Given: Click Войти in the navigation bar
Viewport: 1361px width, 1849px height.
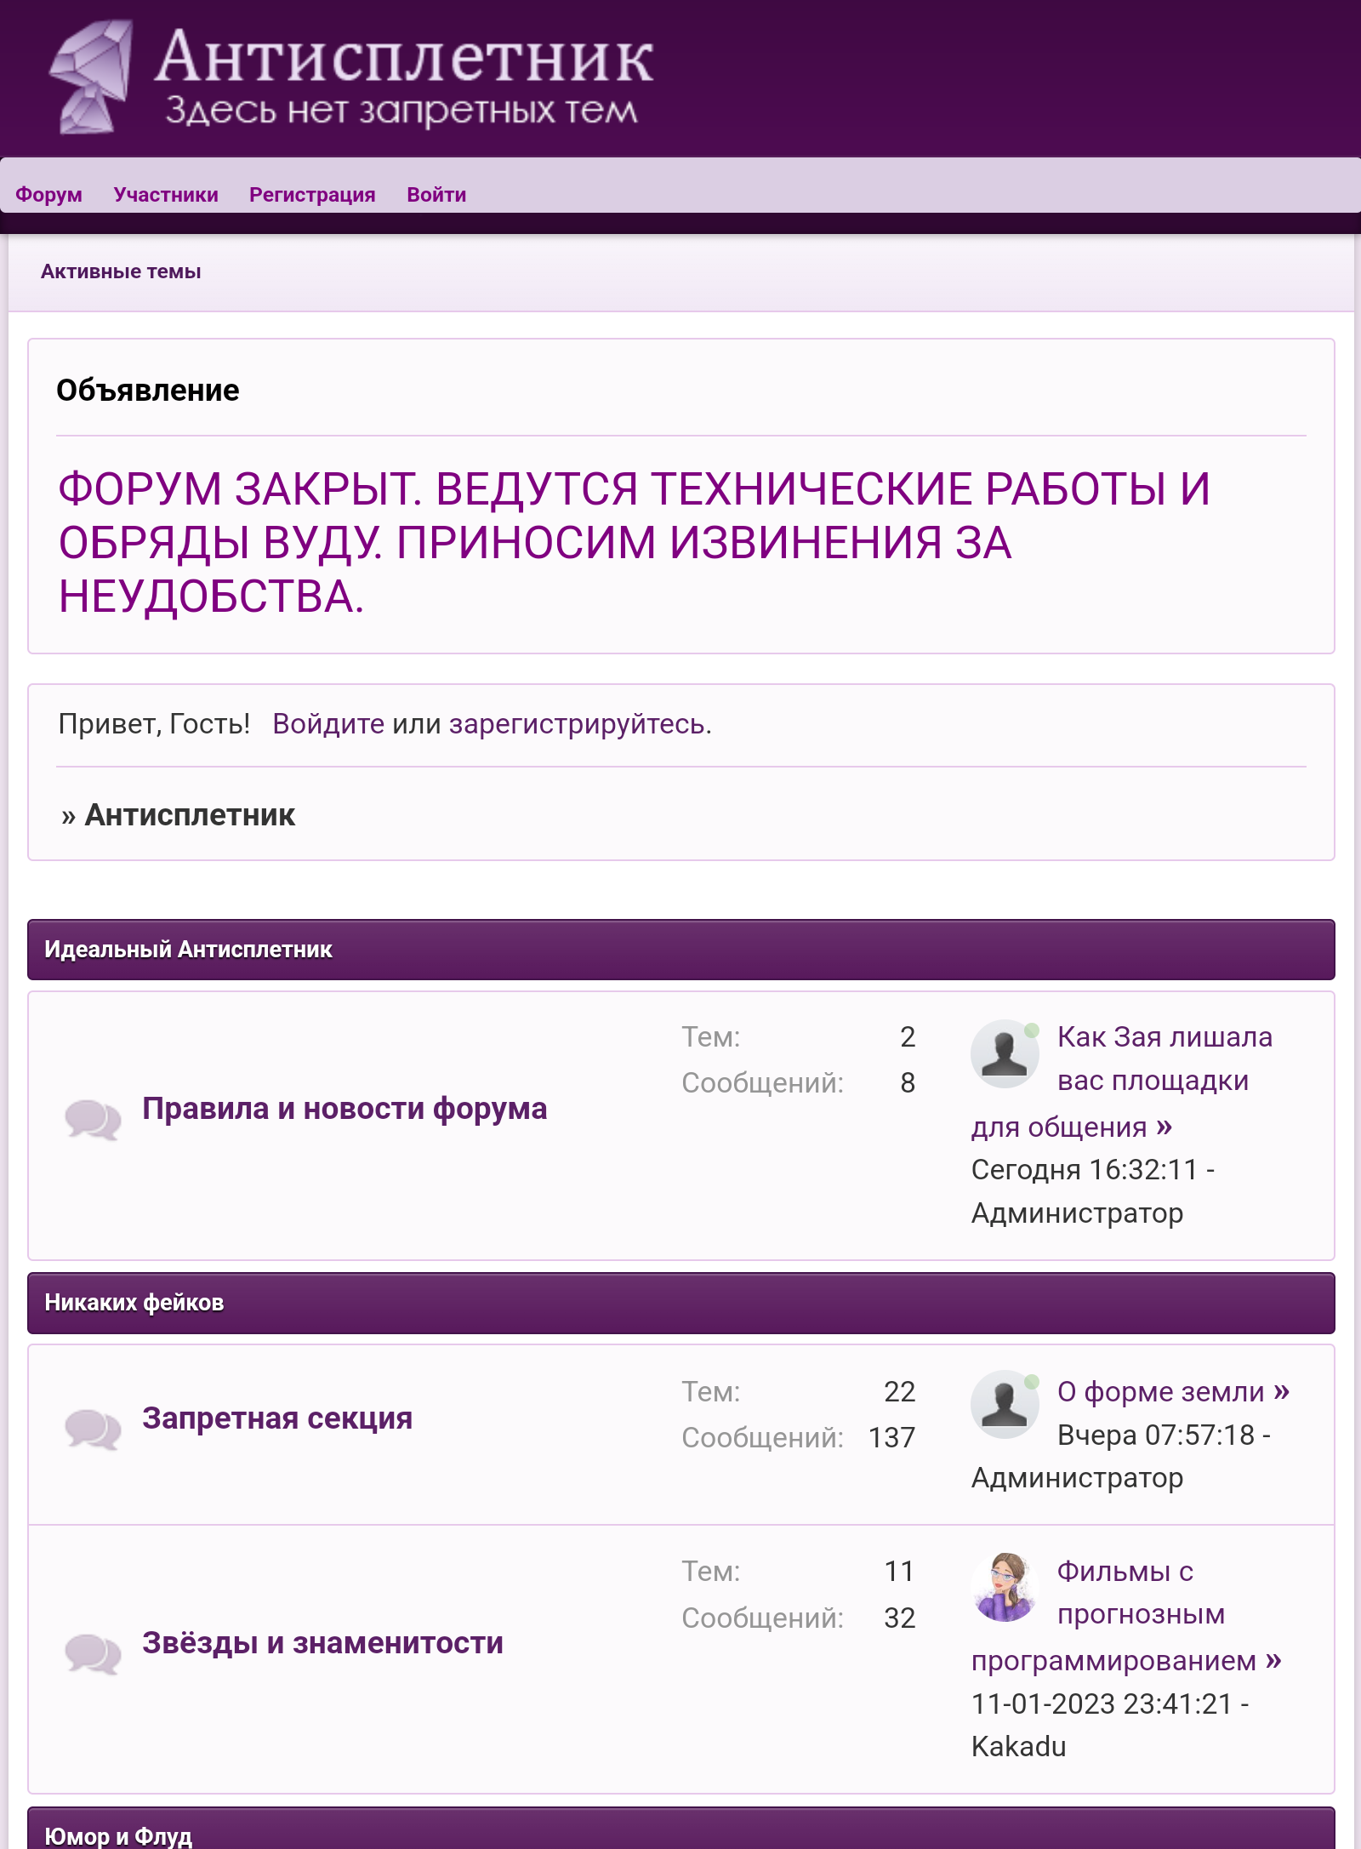Looking at the screenshot, I should pos(436,195).
